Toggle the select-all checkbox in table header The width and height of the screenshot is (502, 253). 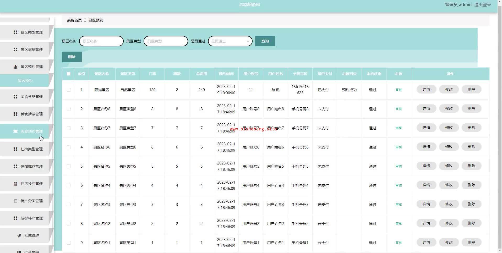tap(69, 74)
